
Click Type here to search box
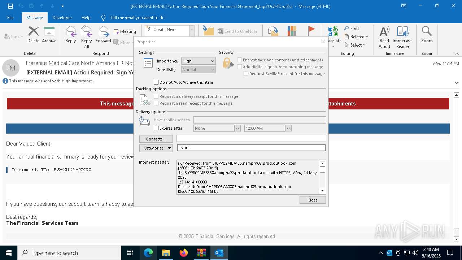(x=69, y=253)
